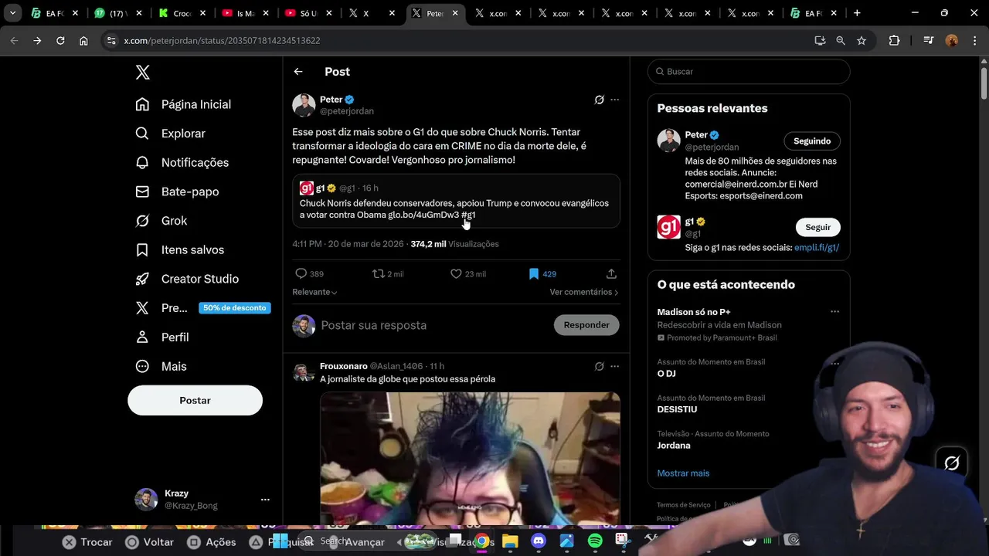Click Seguir button for g1
The width and height of the screenshot is (989, 556).
click(x=817, y=227)
